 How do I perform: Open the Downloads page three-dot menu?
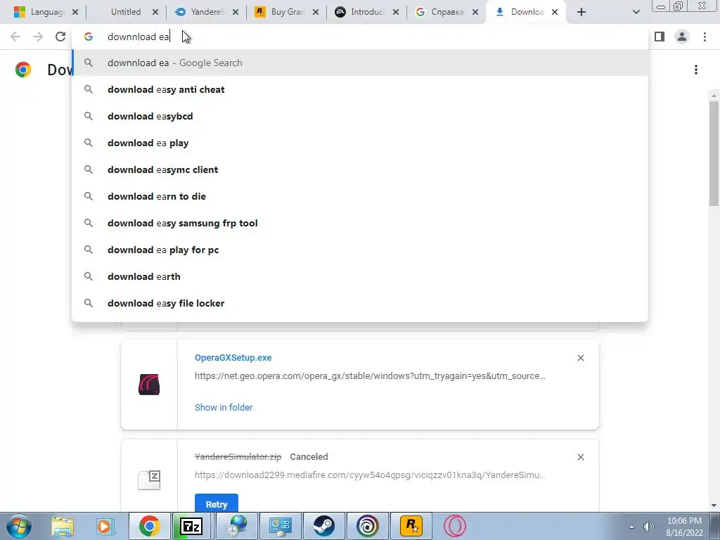coord(696,70)
